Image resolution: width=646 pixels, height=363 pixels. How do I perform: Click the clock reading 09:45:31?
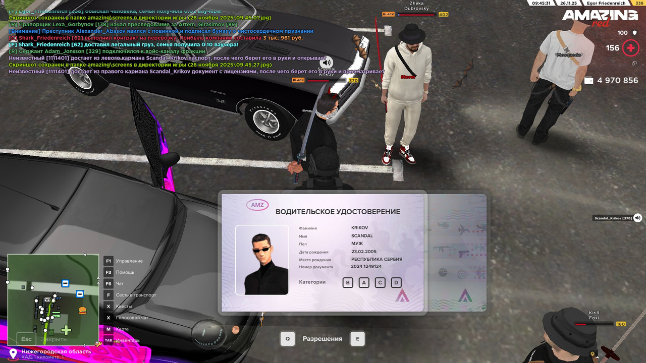tap(541, 3)
